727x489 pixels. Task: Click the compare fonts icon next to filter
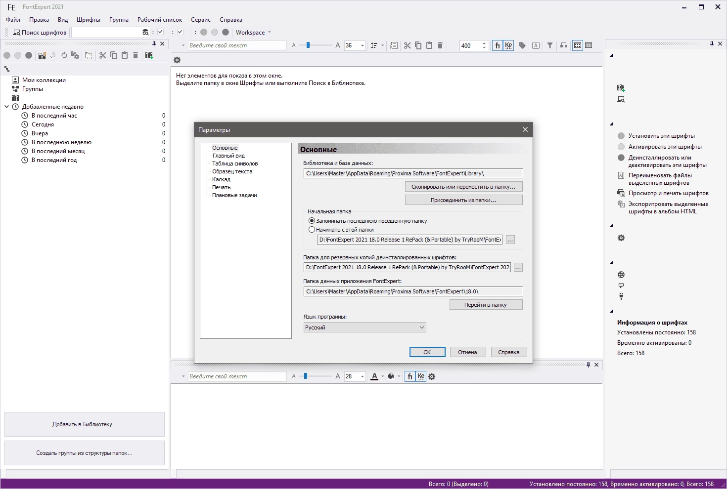tap(564, 45)
